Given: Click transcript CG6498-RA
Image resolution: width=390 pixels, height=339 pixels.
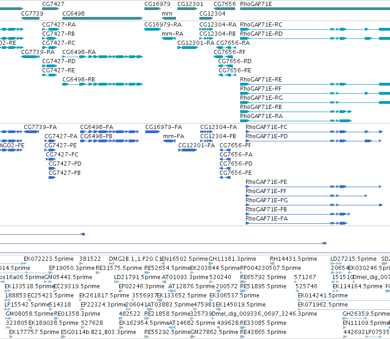Looking at the screenshot, I should (79, 52).
